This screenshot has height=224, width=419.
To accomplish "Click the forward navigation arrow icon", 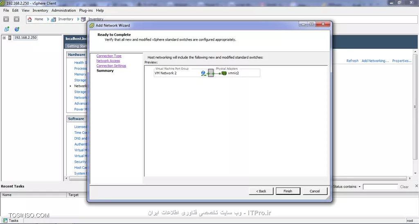I will (16, 19).
